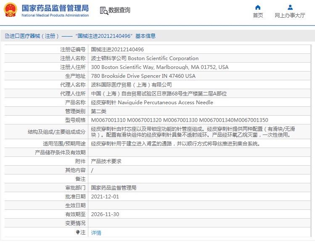
Task: Click the 批准日期 label
Action: pos(75,197)
